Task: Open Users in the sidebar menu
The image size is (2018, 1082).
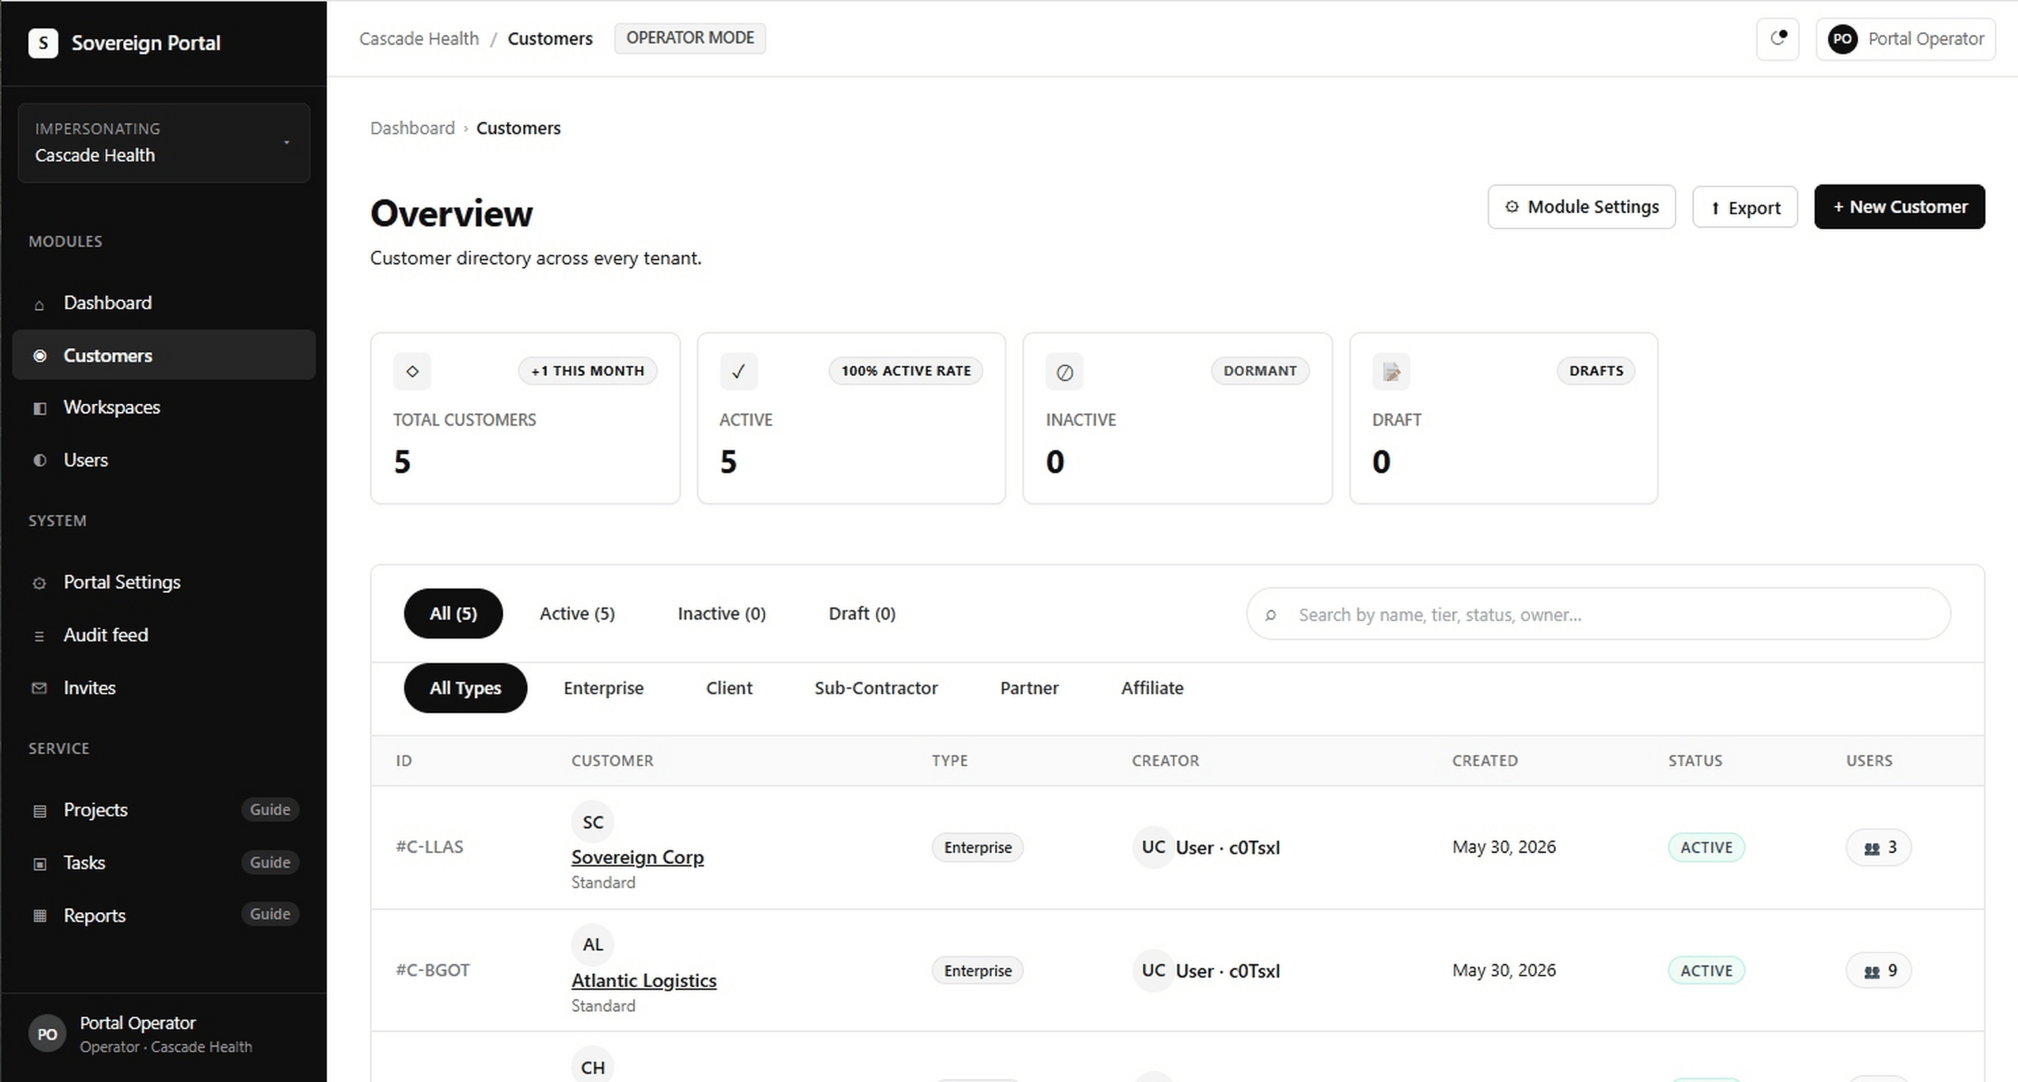Action: pyautogui.click(x=163, y=460)
